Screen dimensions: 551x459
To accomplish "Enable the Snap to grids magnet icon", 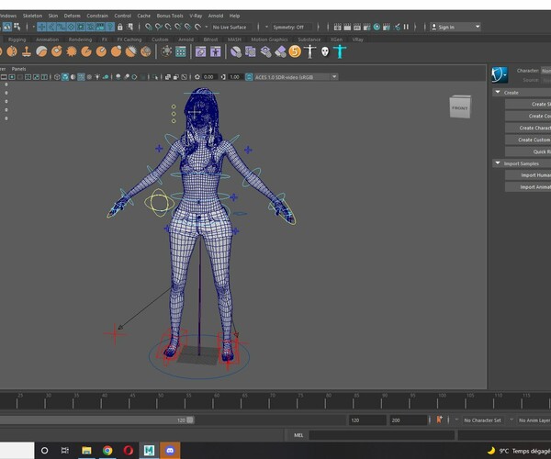I will coord(148,27).
